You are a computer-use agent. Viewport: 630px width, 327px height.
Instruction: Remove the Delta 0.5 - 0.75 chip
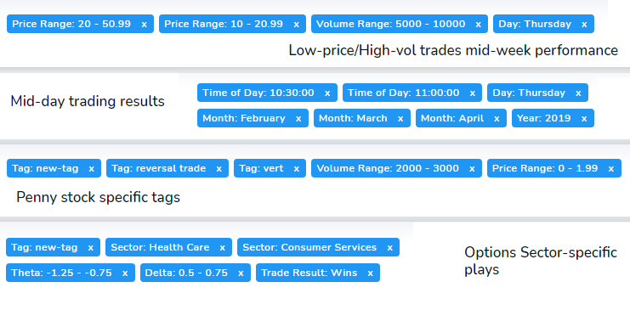click(241, 273)
